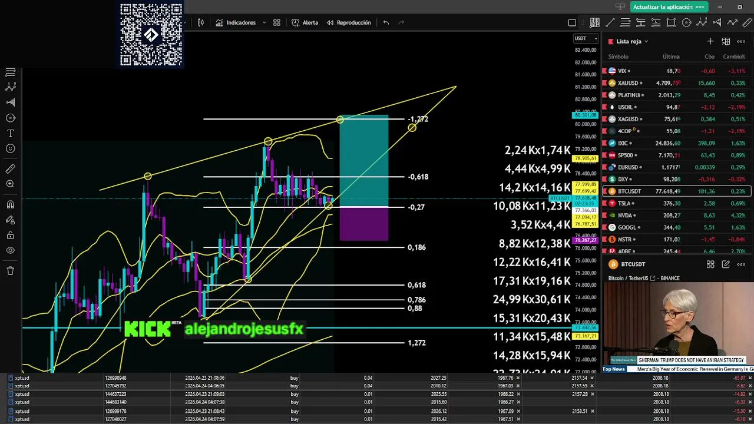Viewport: 754px width, 424px height.
Task: Open line tools in left sidebar
Action: tap(10, 72)
